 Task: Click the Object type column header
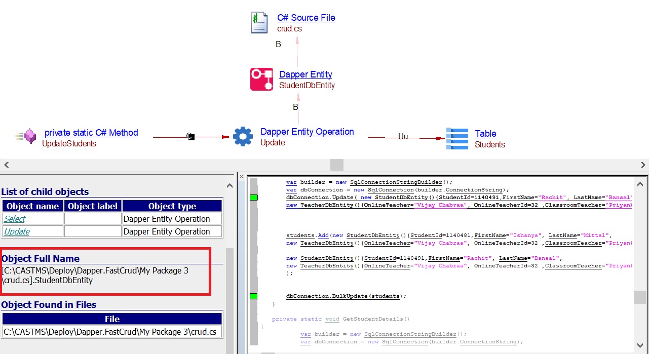coord(172,206)
